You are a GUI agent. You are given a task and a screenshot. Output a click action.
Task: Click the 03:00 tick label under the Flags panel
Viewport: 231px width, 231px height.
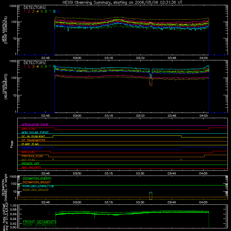click(77, 174)
